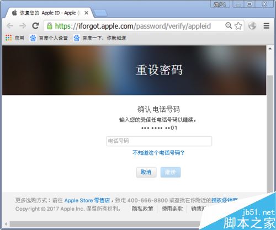Image resolution: width=276 pixels, height=230 pixels.
Task: Maximize the browser window
Action: point(250,4)
